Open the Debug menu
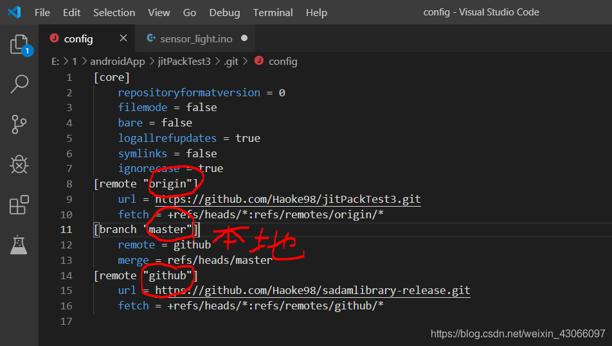This screenshot has height=346, width=612. (224, 12)
